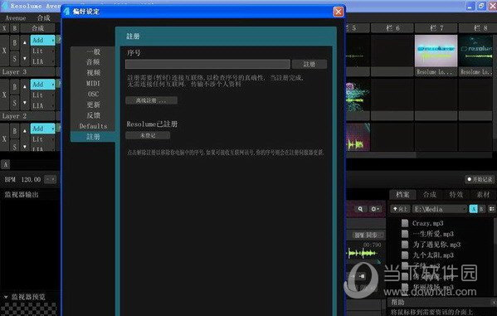Image resolution: width=497 pixels, height=316 pixels.
Task: Open the Add blend mode dropdown above Layer 3
Action: (x=43, y=41)
